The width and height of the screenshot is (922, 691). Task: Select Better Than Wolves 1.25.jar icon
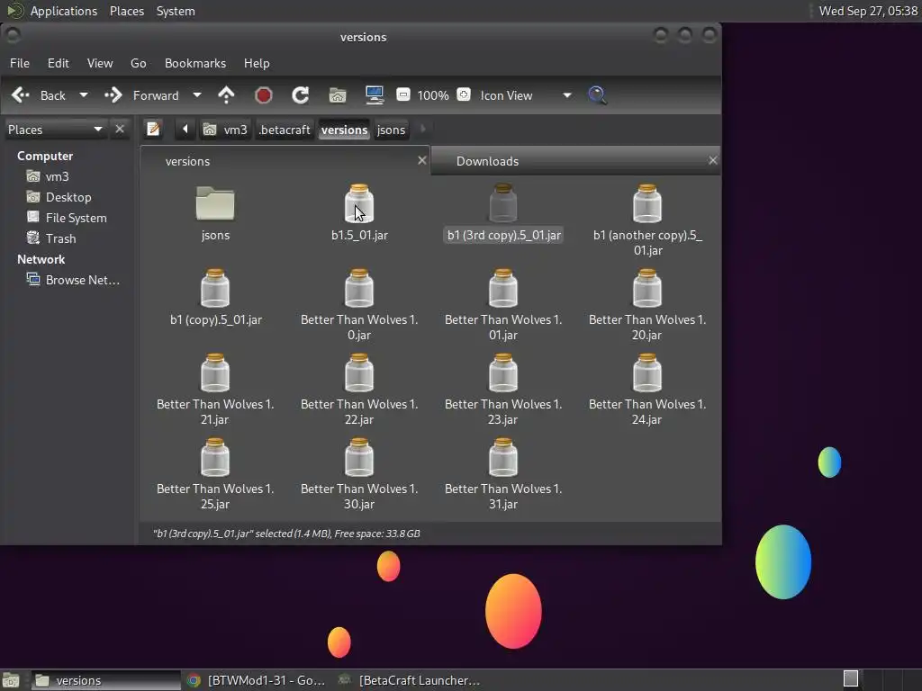pos(215,457)
